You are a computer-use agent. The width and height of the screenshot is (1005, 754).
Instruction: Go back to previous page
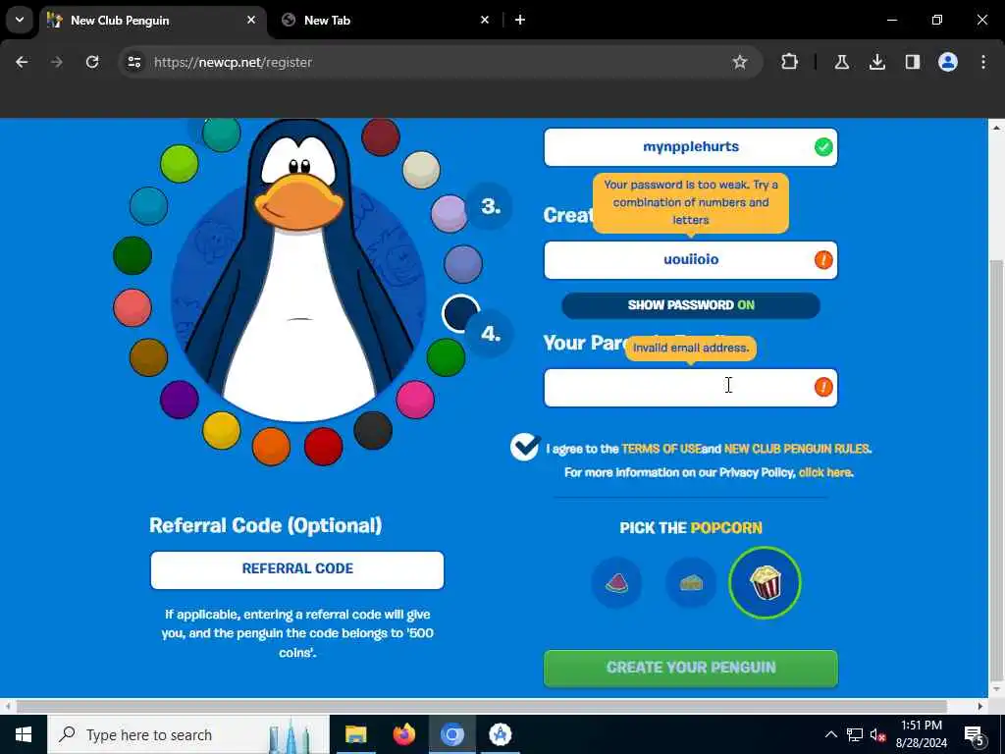click(22, 62)
